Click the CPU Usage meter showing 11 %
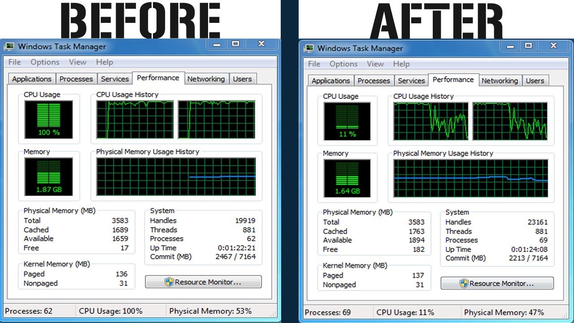Screen dimensions: 574x323 point(348,121)
